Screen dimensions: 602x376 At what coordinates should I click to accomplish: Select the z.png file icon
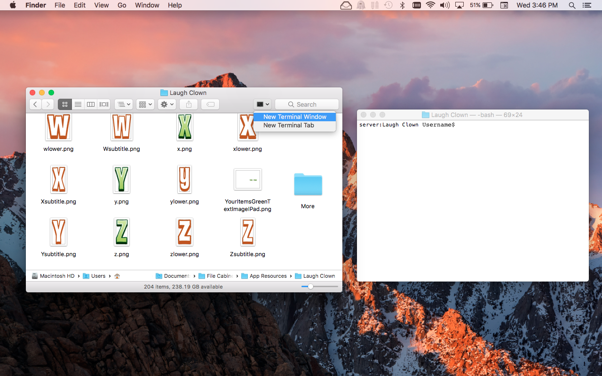coord(121,232)
